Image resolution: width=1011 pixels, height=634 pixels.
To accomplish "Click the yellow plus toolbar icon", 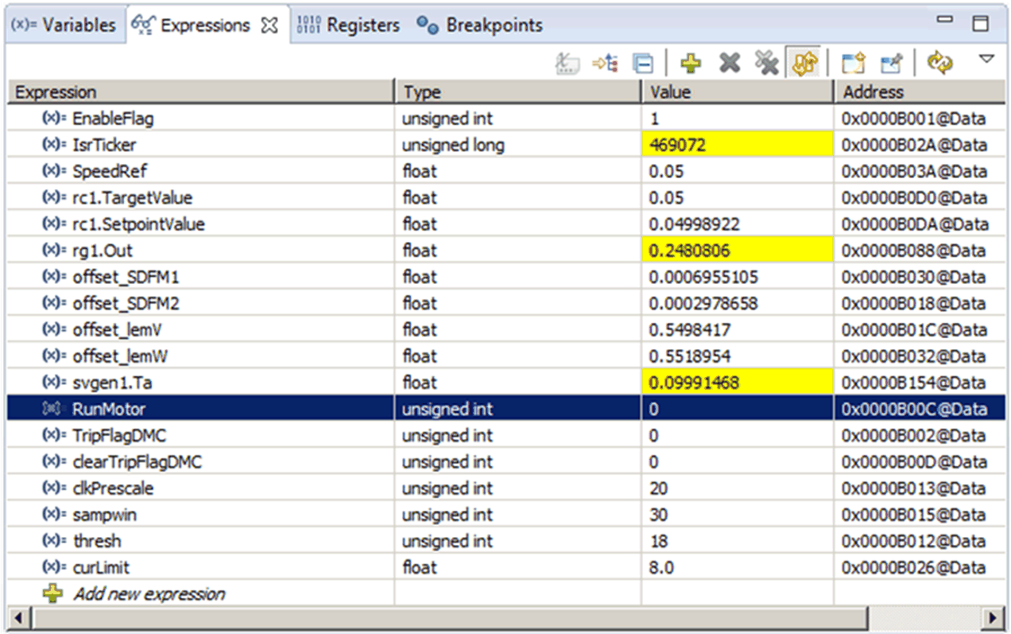I will pos(691,64).
